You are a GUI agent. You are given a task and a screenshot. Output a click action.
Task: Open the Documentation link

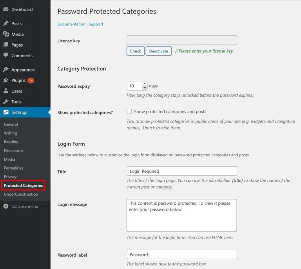pos(71,24)
